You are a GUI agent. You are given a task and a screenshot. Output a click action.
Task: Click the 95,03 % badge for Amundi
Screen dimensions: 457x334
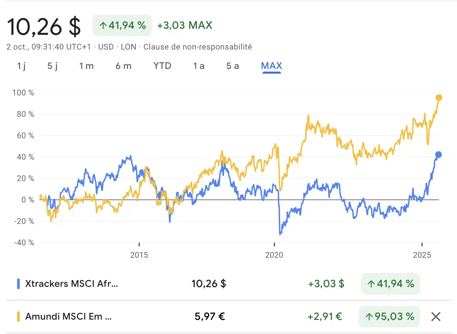389,316
